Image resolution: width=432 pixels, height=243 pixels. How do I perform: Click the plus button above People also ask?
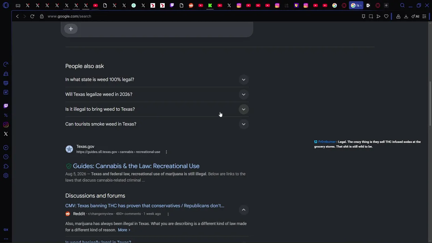[71, 29]
